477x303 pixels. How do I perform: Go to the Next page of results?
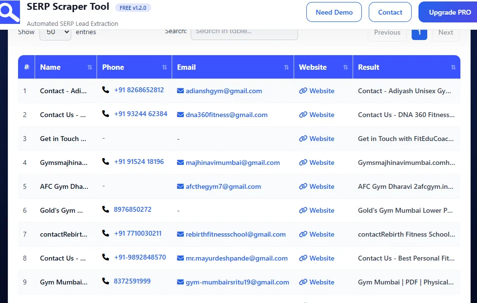[445, 32]
